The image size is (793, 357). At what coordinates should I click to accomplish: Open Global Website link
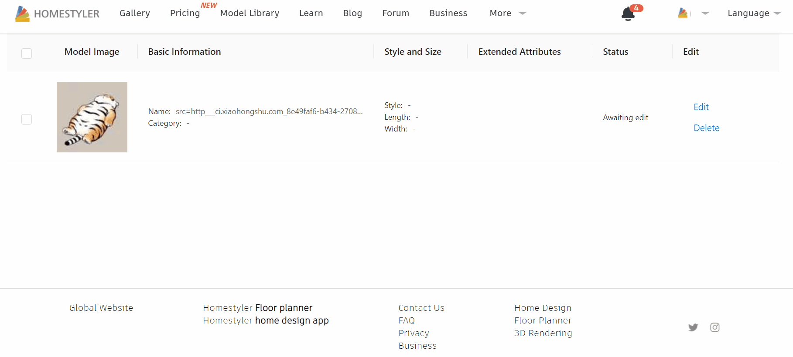click(101, 308)
